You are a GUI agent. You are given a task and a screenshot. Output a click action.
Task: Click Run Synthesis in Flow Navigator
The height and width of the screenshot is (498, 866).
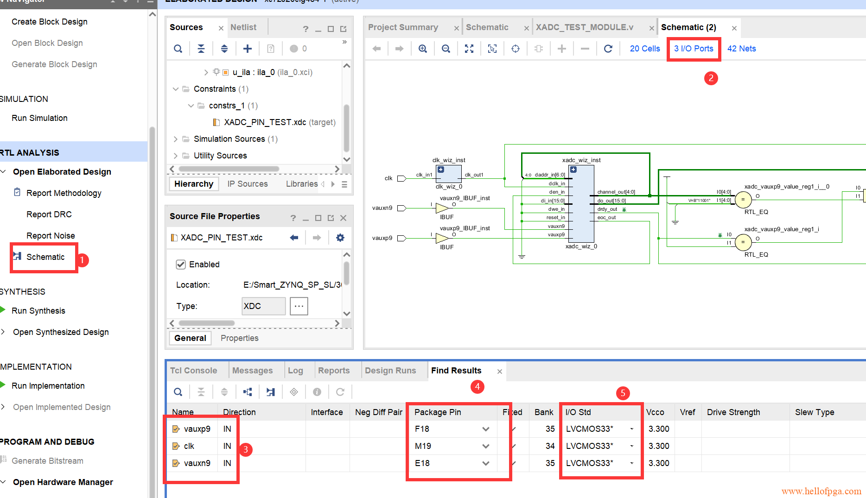38,311
